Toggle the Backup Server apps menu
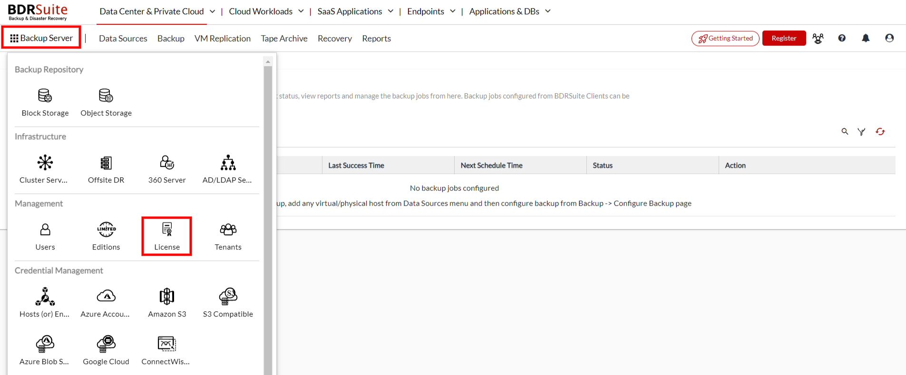Screen dimensions: 906x375 click(x=41, y=38)
